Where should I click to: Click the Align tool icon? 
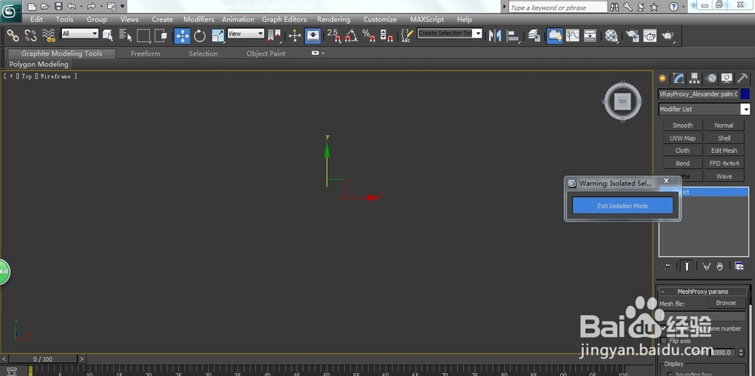coord(513,35)
